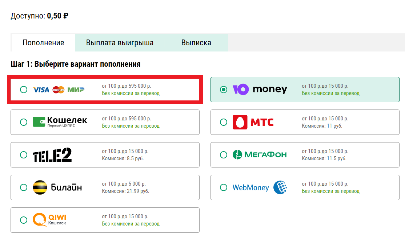Viewport: 405px width, 244px height.
Task: Click 'Без комиссии за перевод' under Кошелек ЦУПИС
Action: tap(131, 126)
